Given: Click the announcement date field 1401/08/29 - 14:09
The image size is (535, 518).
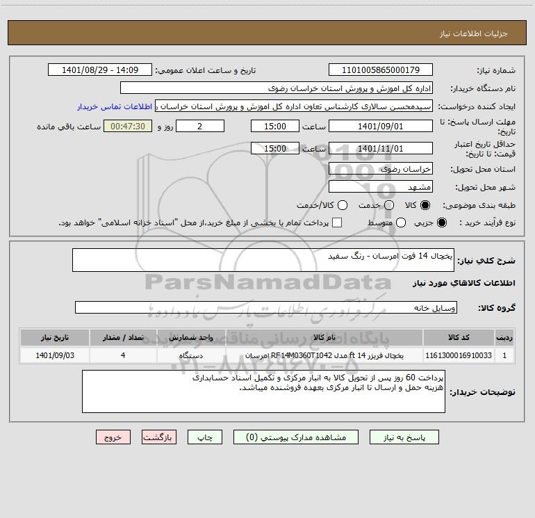Looking at the screenshot, I should 100,70.
